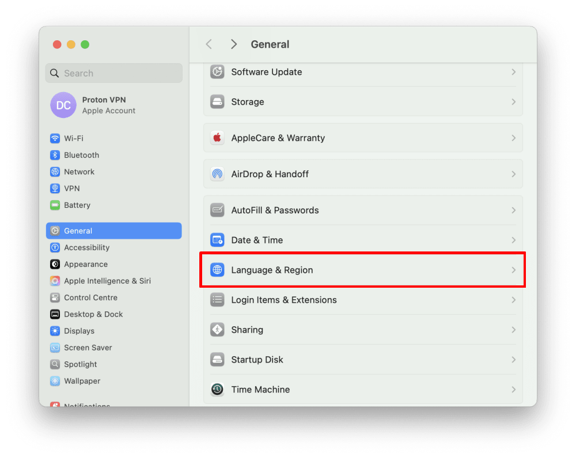
Task: Click the Startup Disk icon
Action: pos(218,360)
